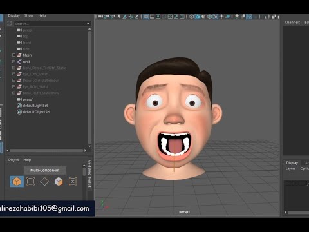
Task: Switch viewport to Wireframe shading
Action: (x=191, y=17)
